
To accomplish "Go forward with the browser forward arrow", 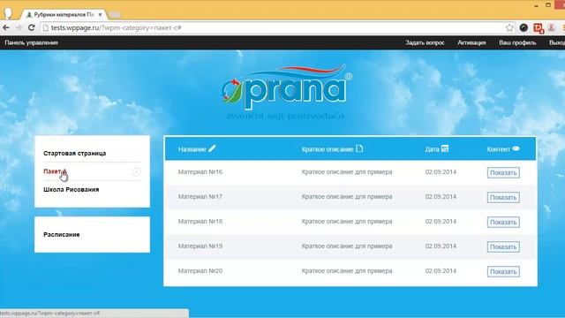I will (19, 27).
